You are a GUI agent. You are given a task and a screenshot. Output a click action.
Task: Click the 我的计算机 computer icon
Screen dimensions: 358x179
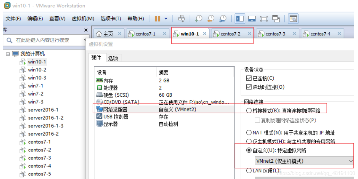15,54
